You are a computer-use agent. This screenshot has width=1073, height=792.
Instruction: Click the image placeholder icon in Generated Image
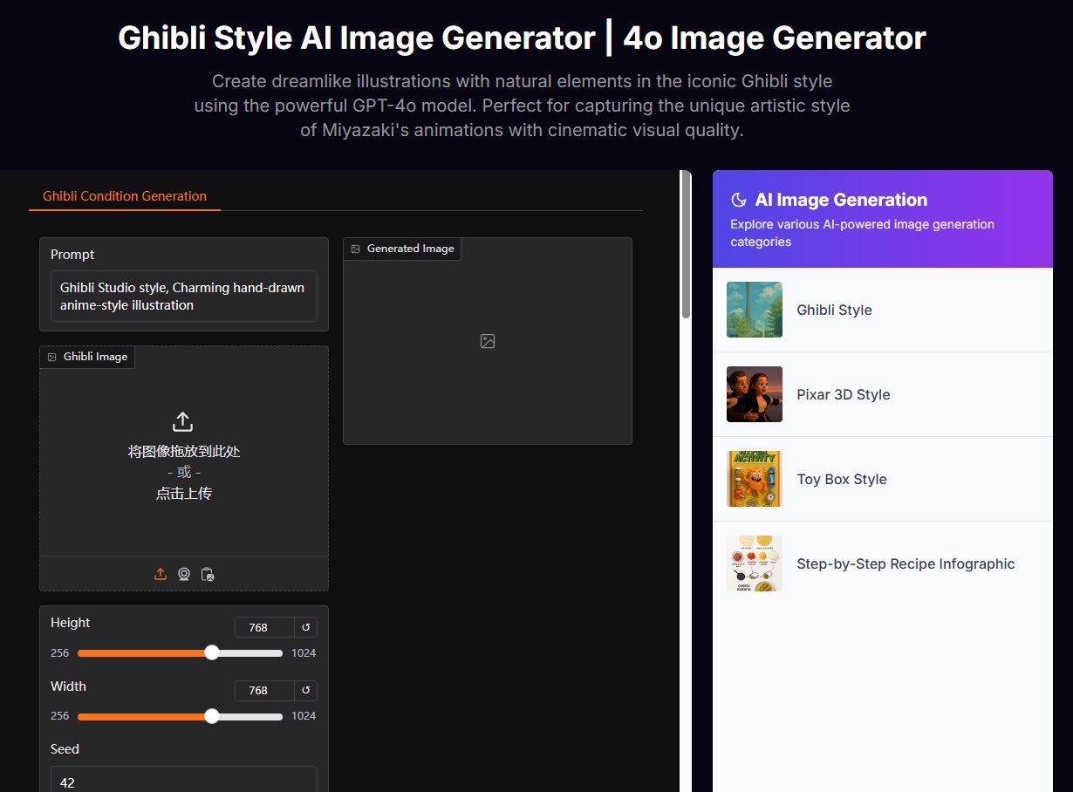[x=488, y=341]
